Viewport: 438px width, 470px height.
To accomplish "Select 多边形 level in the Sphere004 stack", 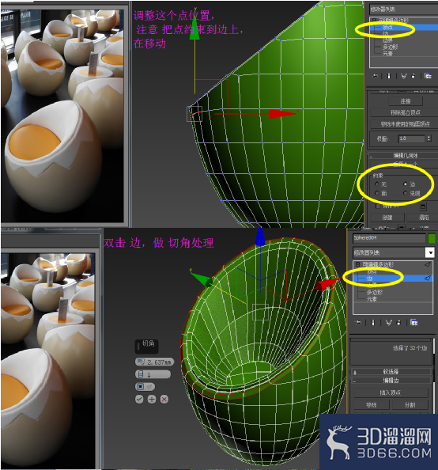I will pos(374,292).
